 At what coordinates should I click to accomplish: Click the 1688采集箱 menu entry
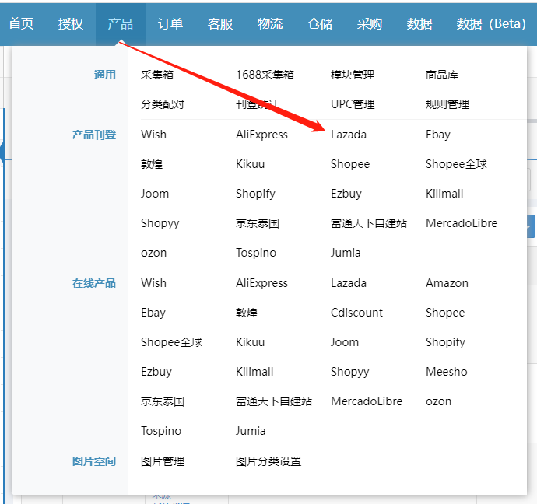pos(265,75)
